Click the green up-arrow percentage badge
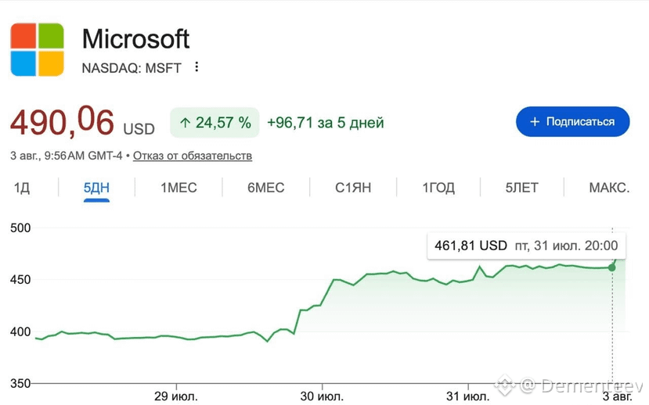This screenshot has width=649, height=405. [215, 123]
